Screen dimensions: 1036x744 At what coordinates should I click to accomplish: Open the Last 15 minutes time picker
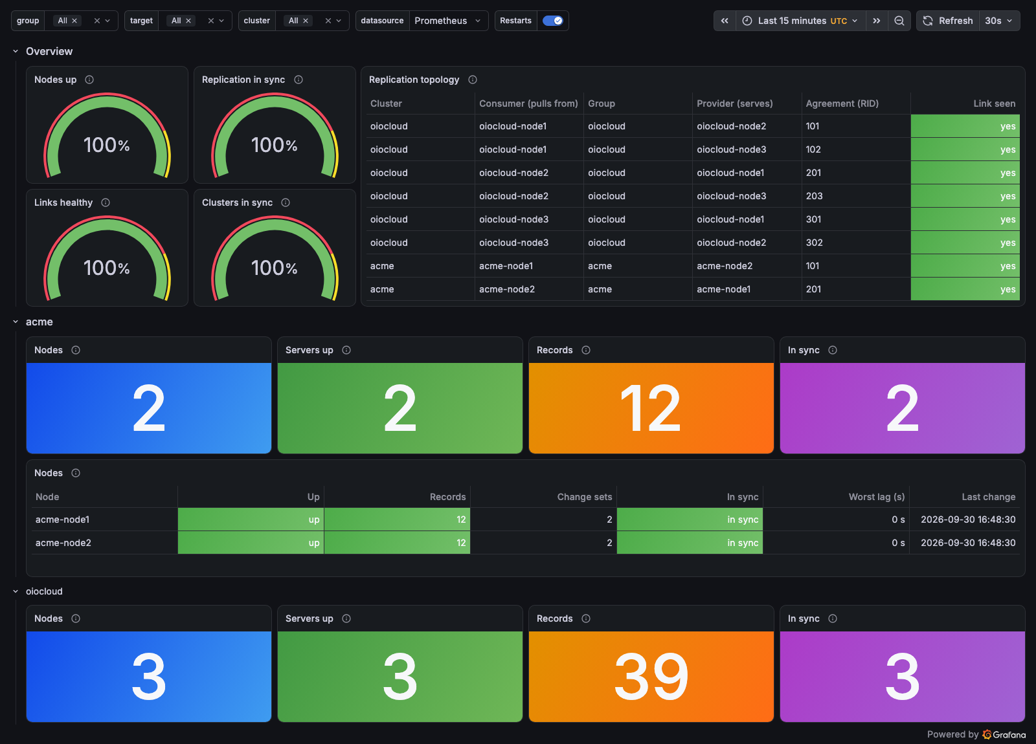(x=800, y=21)
